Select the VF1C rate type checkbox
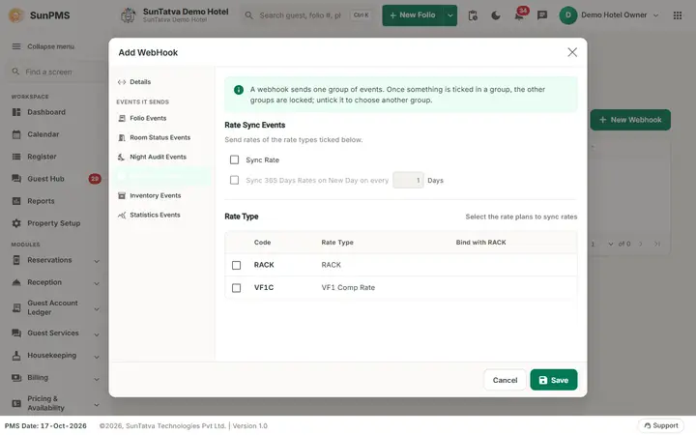 click(x=236, y=288)
